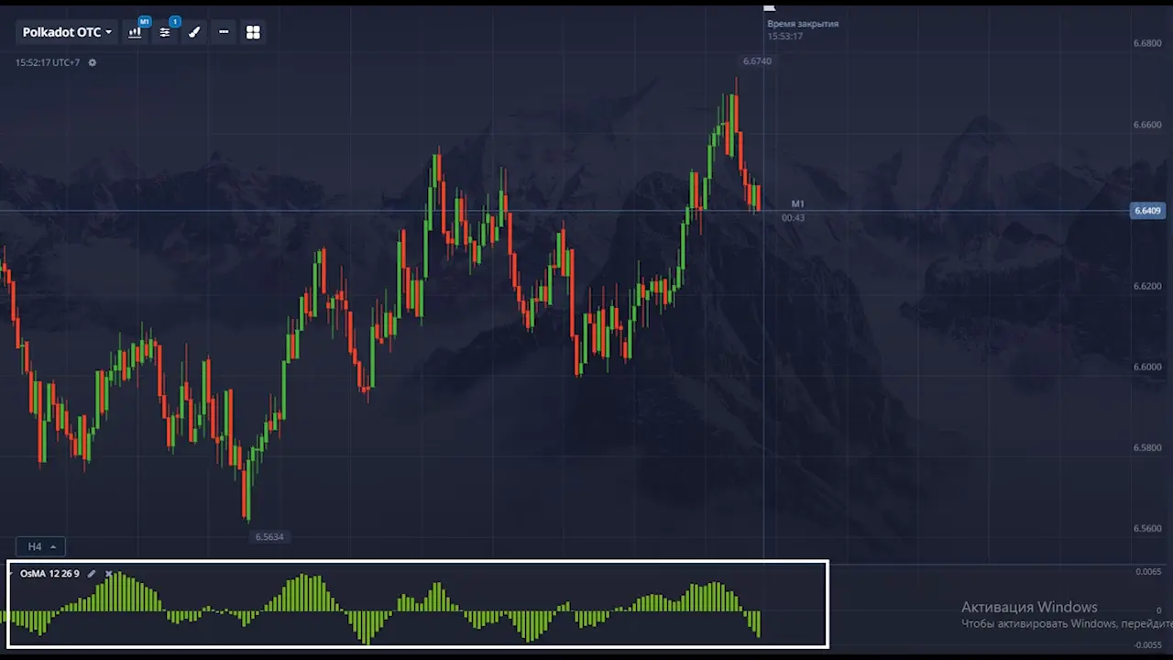The height and width of the screenshot is (660, 1173).
Task: Click the M1 candle countdown timer
Action: [793, 218]
